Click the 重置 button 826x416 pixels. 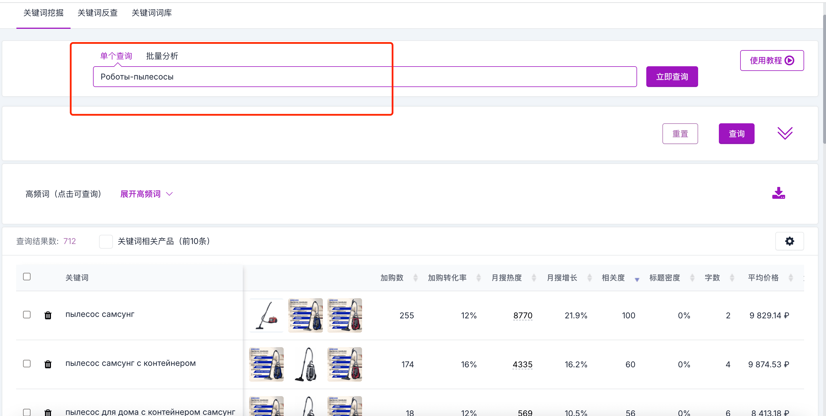[680, 134]
